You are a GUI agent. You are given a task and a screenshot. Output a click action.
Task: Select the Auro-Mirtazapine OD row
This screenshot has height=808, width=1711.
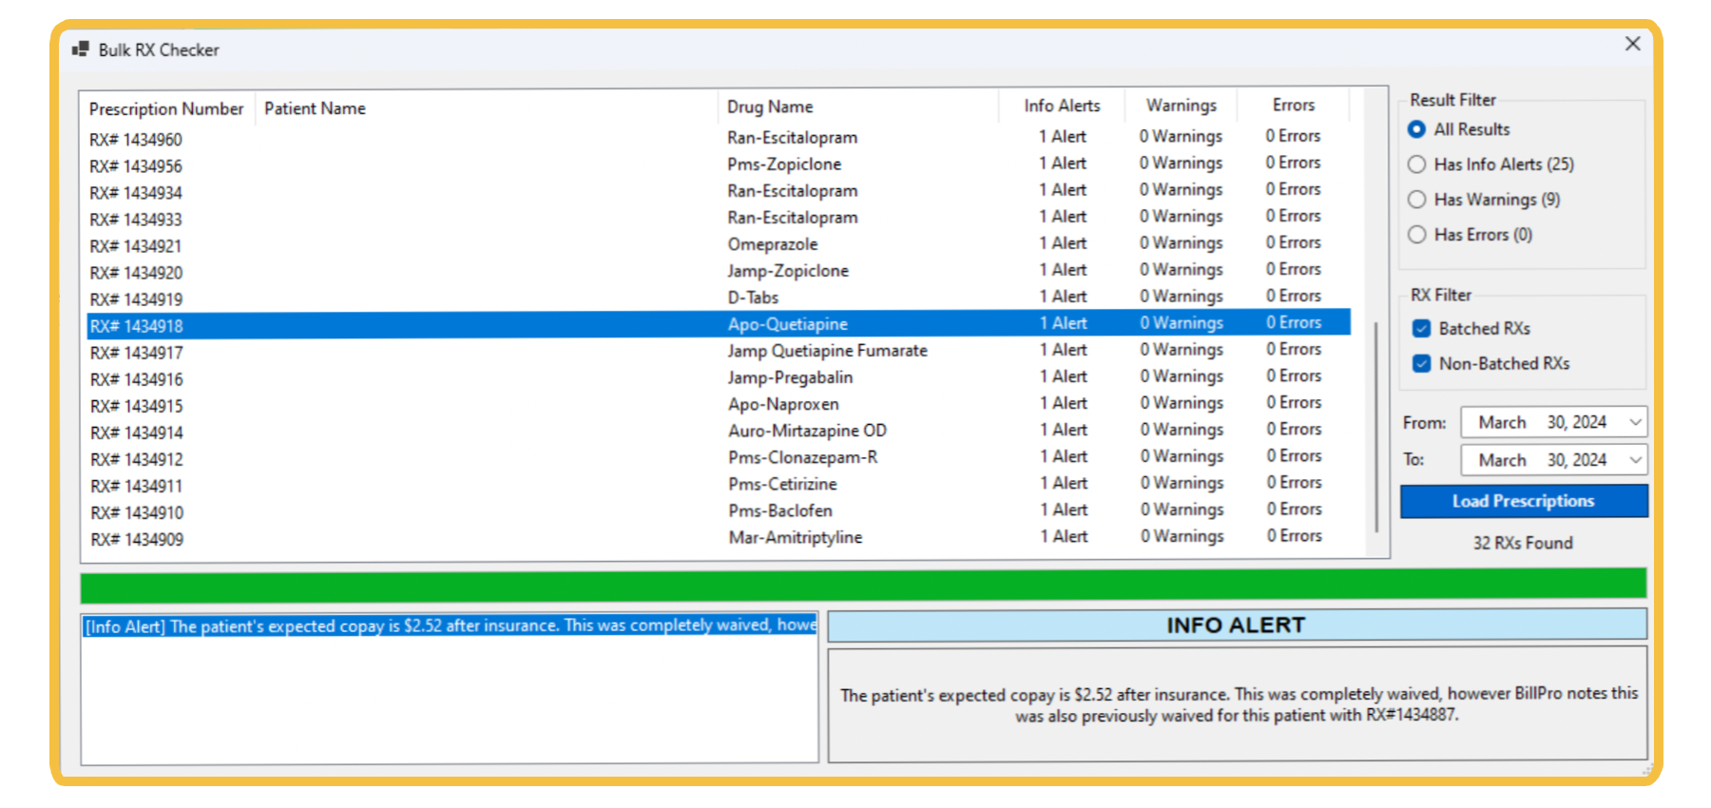(x=807, y=431)
